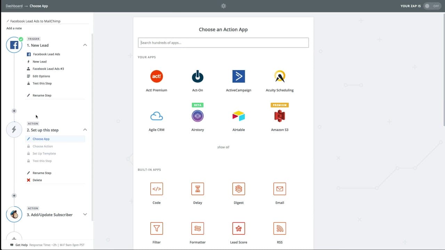
Task: Go back to the Dashboard
Action: click(x=14, y=6)
